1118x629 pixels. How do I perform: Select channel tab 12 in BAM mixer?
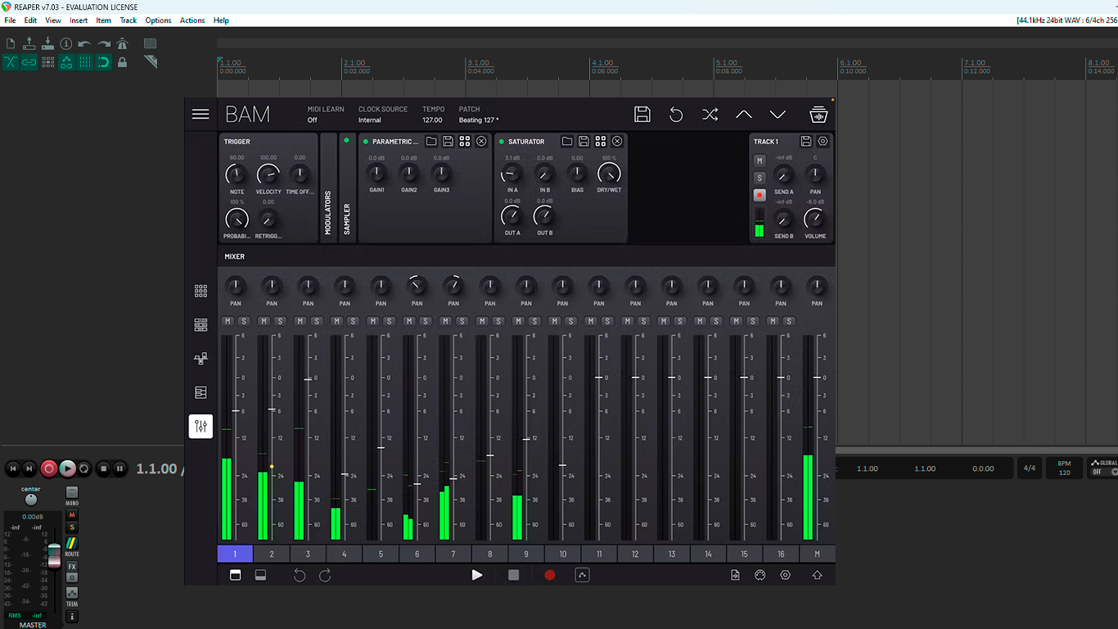pos(635,554)
